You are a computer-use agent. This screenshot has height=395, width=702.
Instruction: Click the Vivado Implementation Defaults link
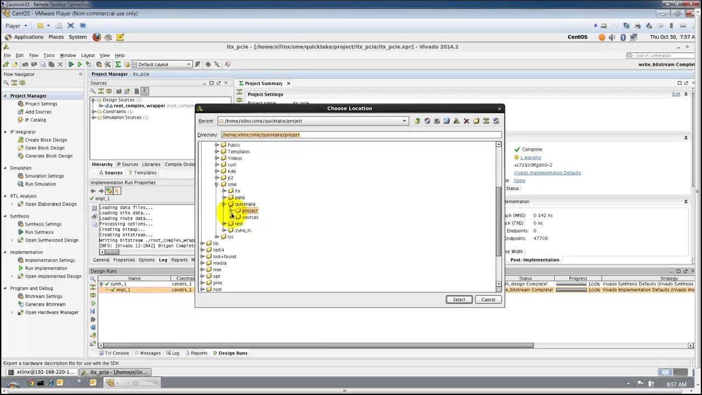(x=547, y=173)
